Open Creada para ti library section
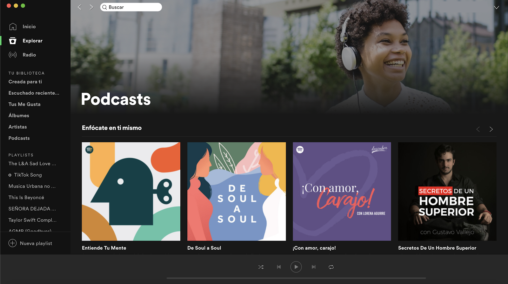This screenshot has height=284, width=508. 25,82
